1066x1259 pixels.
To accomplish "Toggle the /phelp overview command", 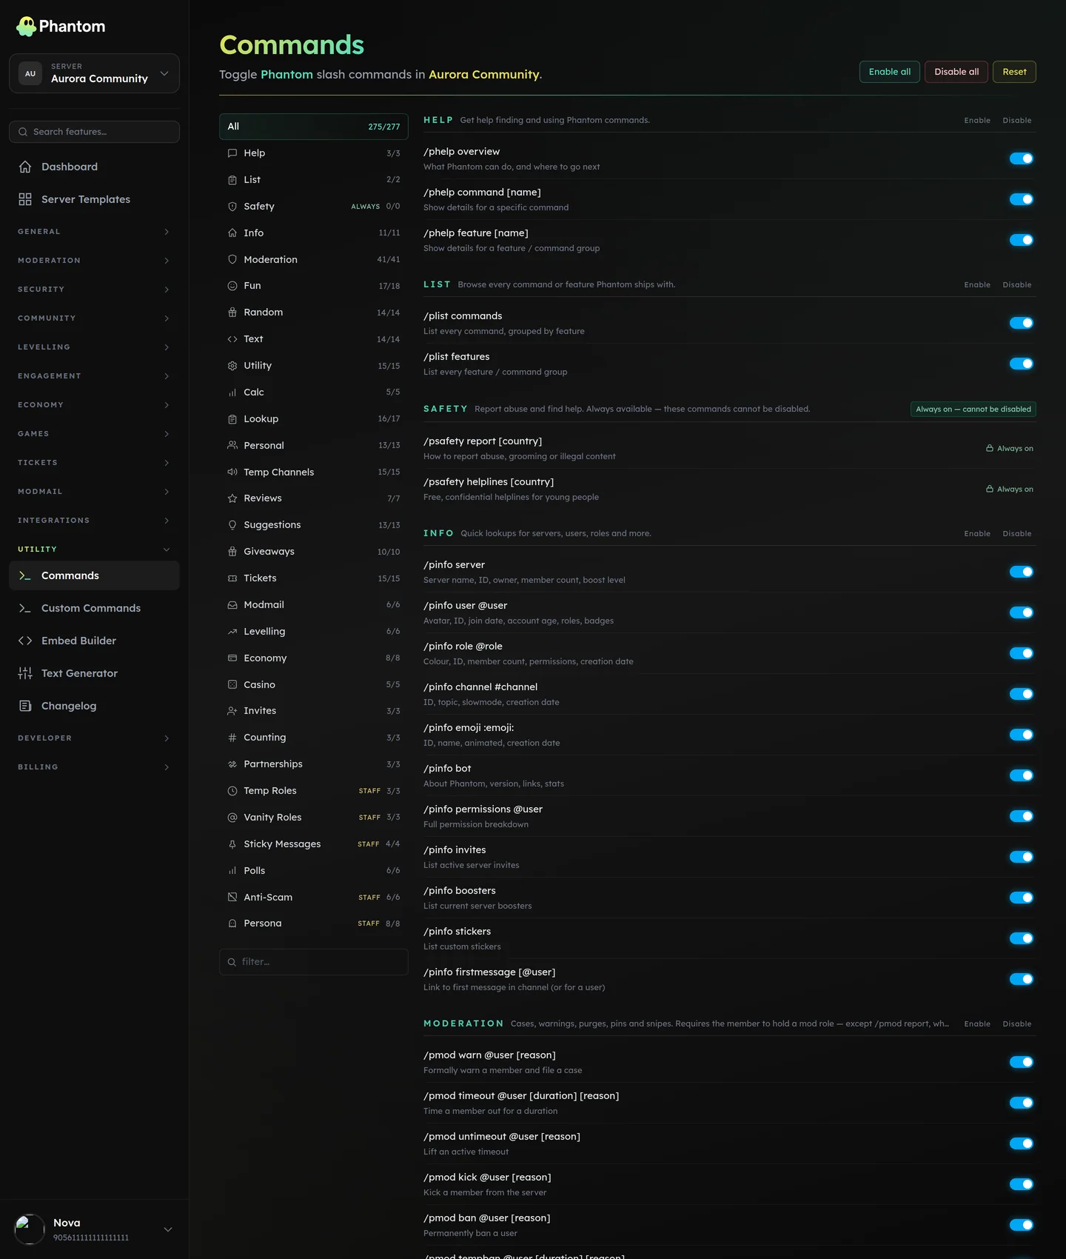I will [1022, 158].
